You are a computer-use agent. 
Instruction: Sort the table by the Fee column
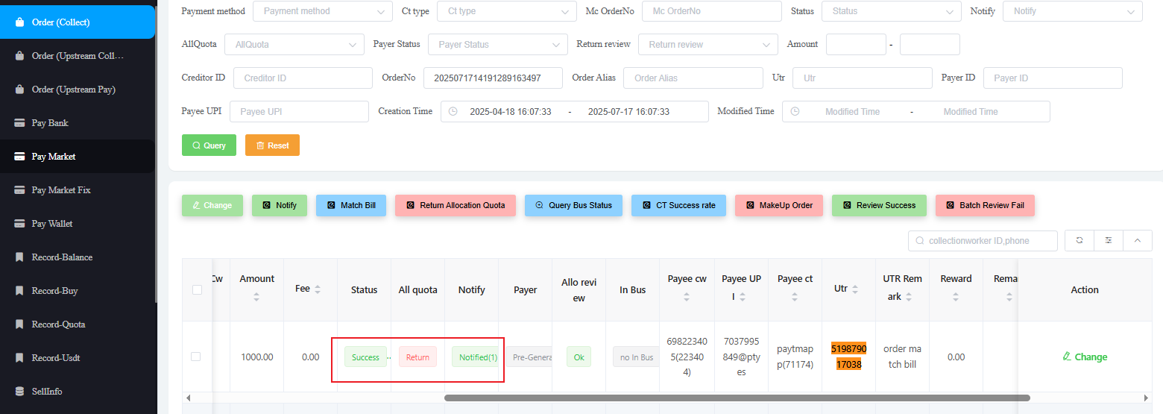[318, 289]
